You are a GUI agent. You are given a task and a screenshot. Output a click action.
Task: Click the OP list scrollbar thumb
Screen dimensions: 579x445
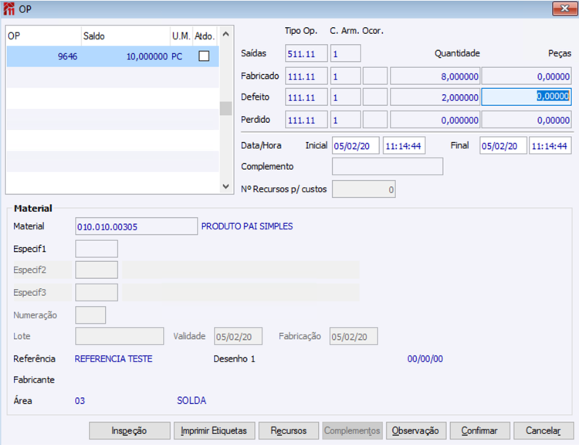[x=226, y=109]
